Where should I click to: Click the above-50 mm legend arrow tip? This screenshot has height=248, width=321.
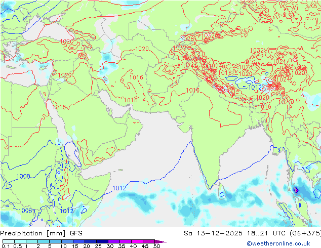click(160, 242)
